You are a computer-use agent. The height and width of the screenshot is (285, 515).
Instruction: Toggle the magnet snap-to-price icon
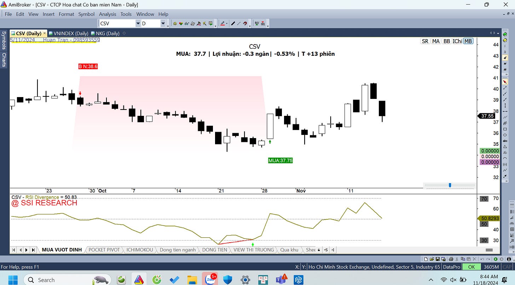(245, 24)
